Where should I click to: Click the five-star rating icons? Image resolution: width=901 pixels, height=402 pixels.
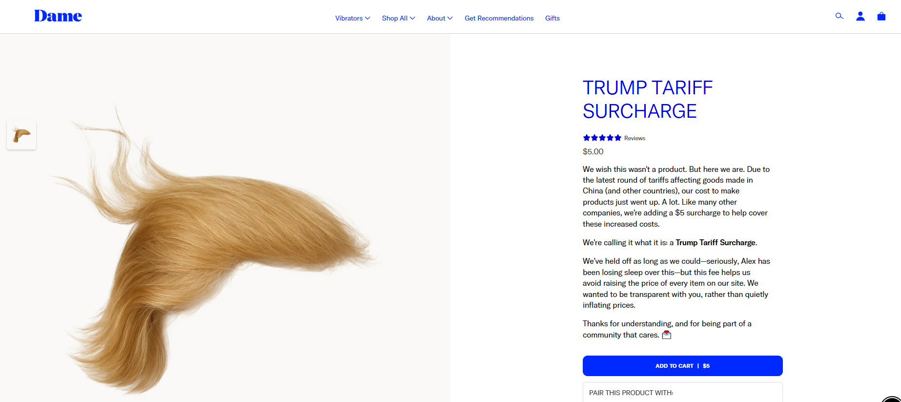pyautogui.click(x=602, y=138)
